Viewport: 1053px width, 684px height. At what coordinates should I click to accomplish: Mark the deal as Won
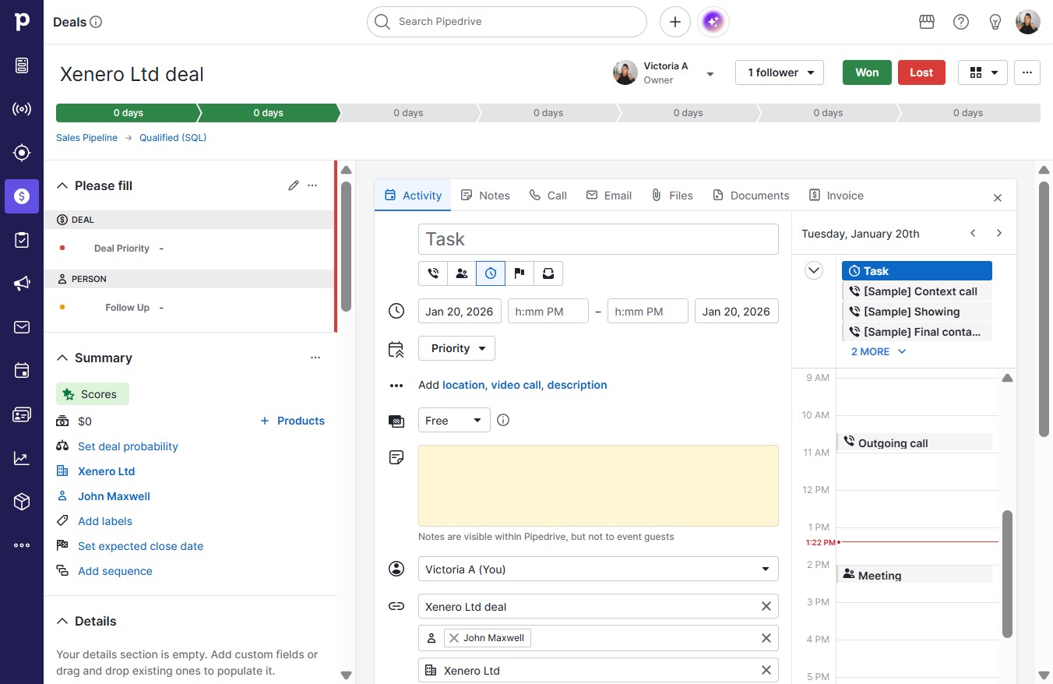(867, 72)
